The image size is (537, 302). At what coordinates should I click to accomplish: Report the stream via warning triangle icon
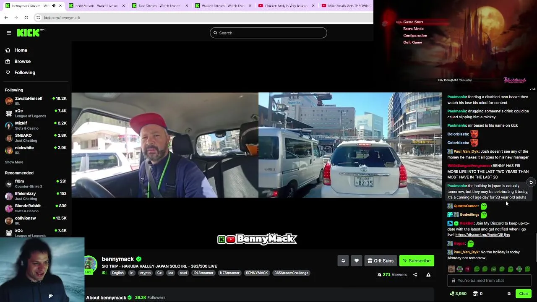[x=428, y=275]
